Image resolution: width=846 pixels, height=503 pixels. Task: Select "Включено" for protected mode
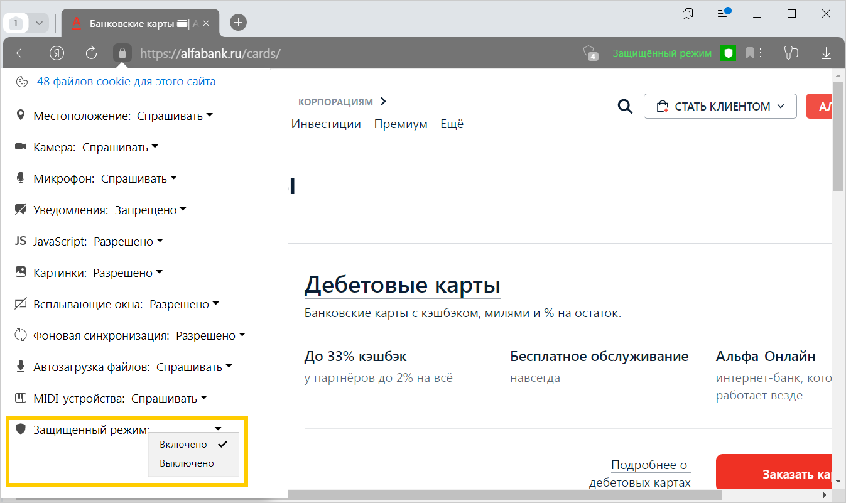point(183,445)
